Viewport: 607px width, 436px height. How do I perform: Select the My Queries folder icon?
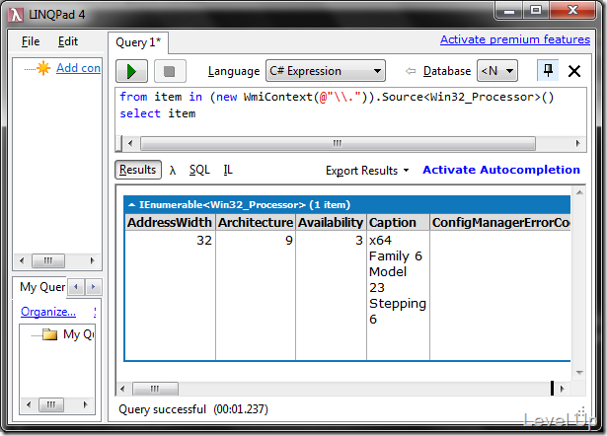(50, 333)
